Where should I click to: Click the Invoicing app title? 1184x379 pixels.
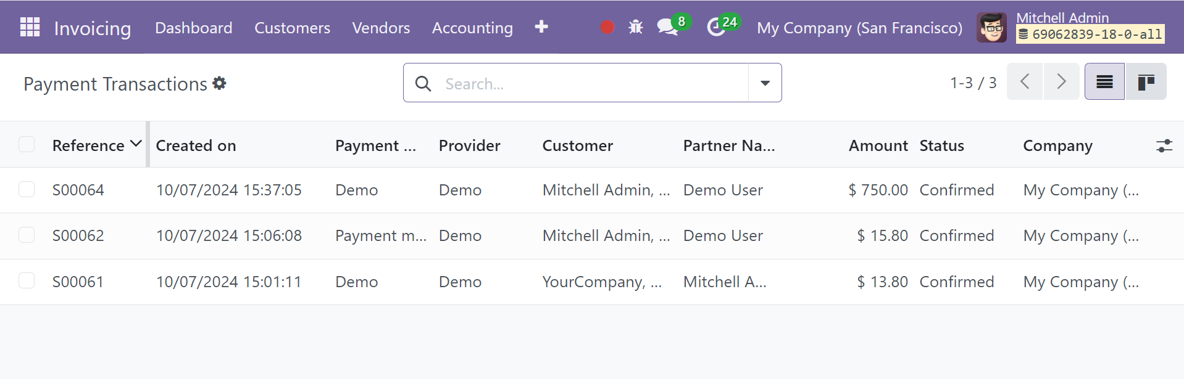pos(93,28)
